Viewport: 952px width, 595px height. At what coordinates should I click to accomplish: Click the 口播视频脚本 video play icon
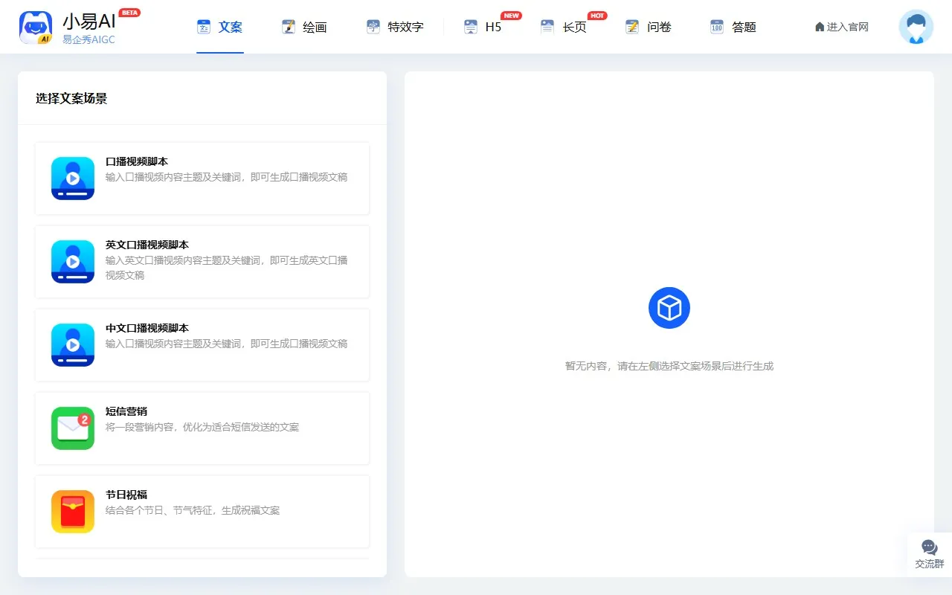pos(72,178)
